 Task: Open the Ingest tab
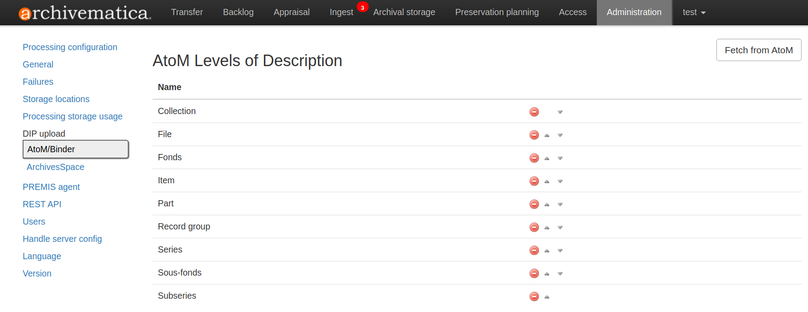coord(341,12)
